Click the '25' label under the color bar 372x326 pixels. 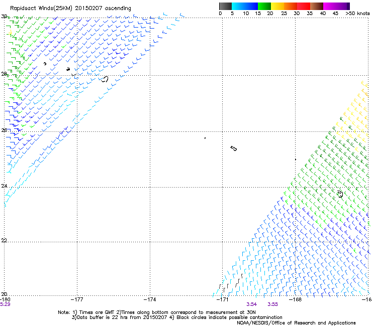[284, 14]
